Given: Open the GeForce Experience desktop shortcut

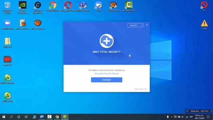Looking at the screenshot, I should click(x=23, y=7).
